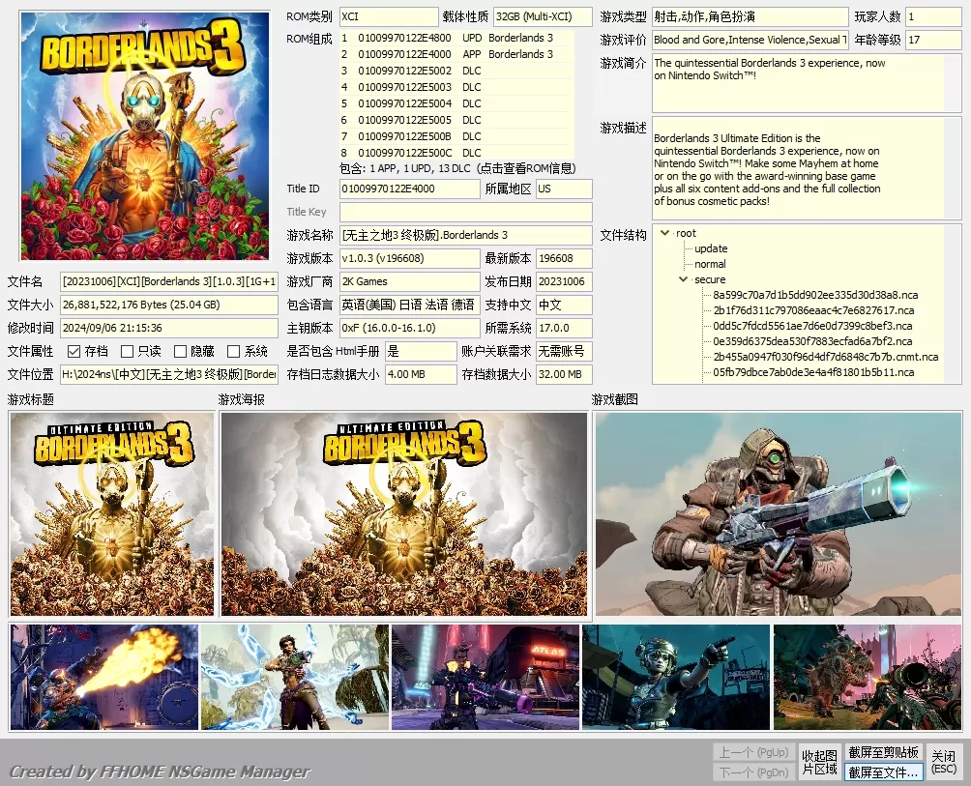The width and height of the screenshot is (971, 786).
Task: Open the 点击查看ROM信息 link
Action: pyautogui.click(x=525, y=167)
